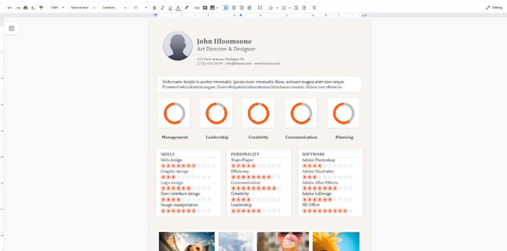Activate the paint format tool
The image size is (507, 251).
41,8
